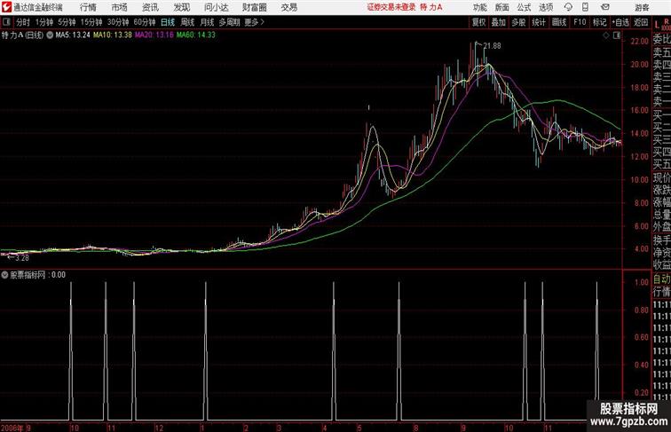The height and width of the screenshot is (432, 671).
Task: Open the 问小达 menu
Action: pos(216,7)
